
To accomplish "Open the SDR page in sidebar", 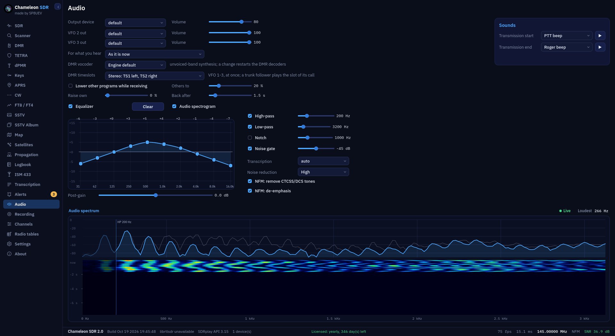I will tap(31, 26).
